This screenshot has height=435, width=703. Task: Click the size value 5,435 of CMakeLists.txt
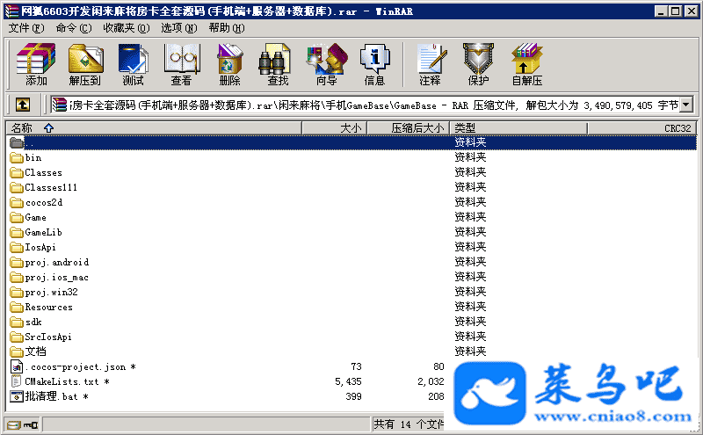[x=348, y=381]
